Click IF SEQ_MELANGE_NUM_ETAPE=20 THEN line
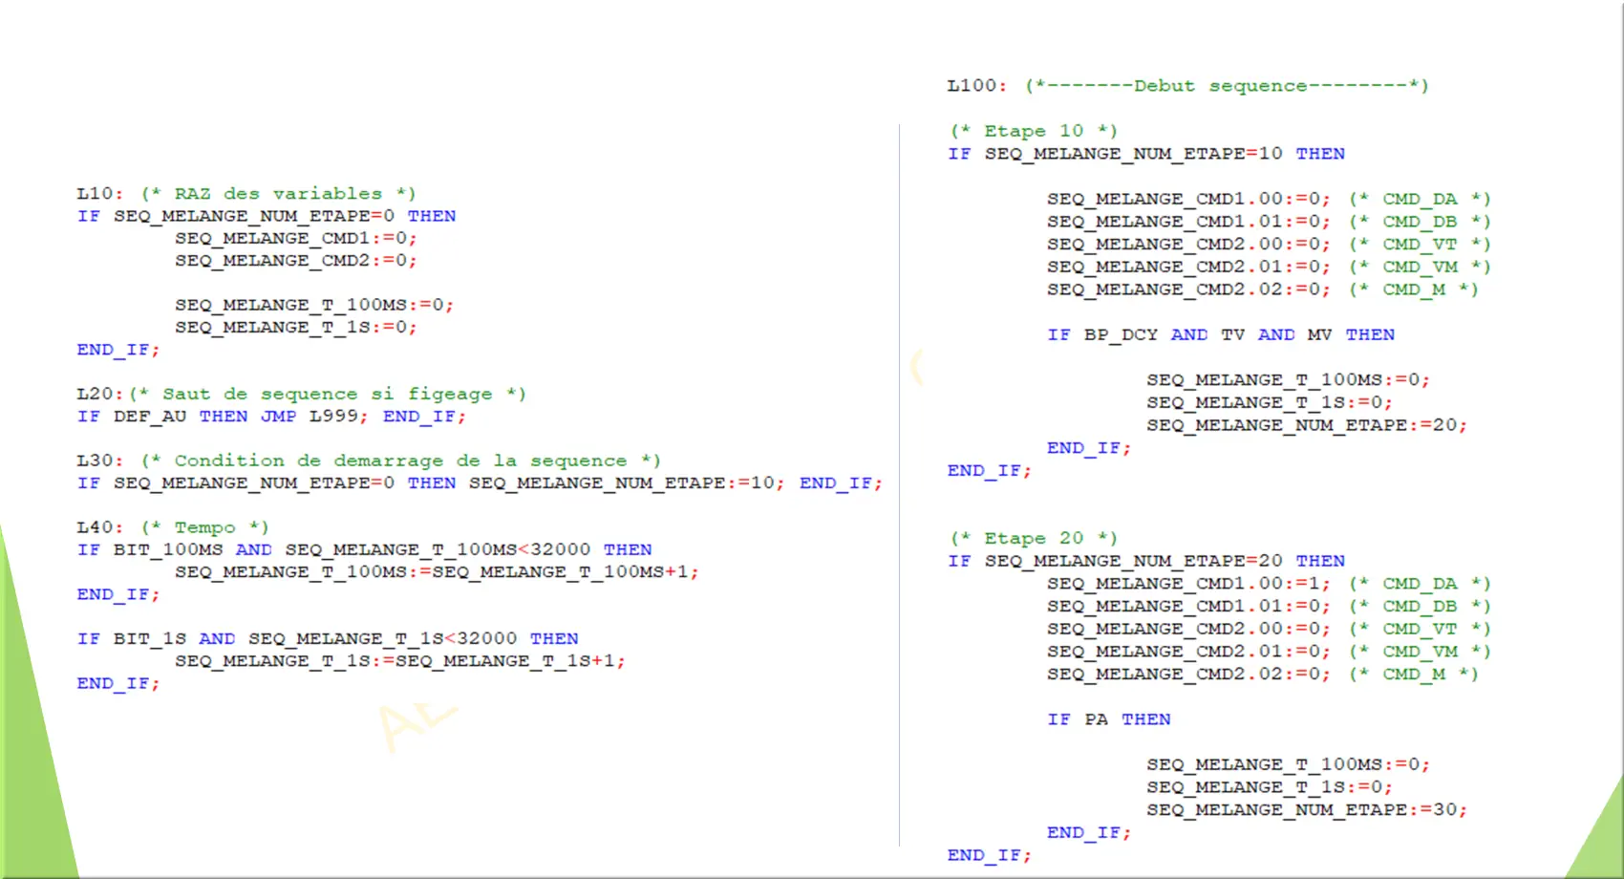This screenshot has width=1624, height=879. pyautogui.click(x=1146, y=561)
